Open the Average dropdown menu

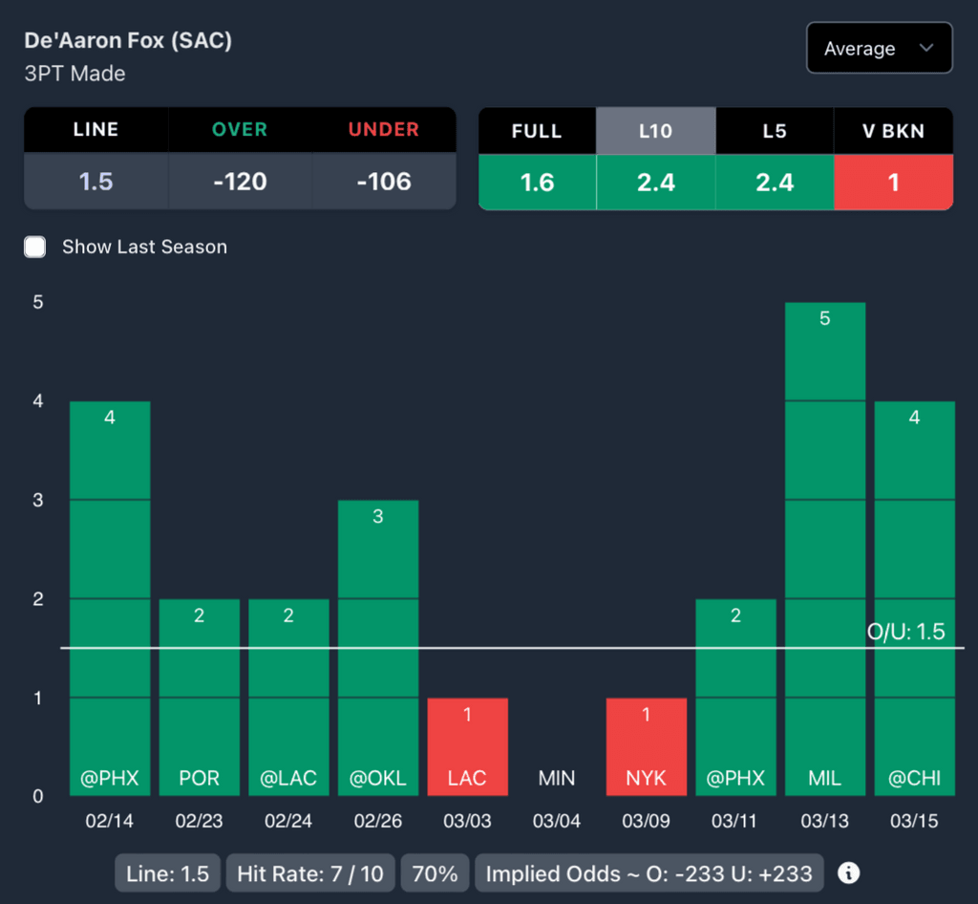[879, 48]
